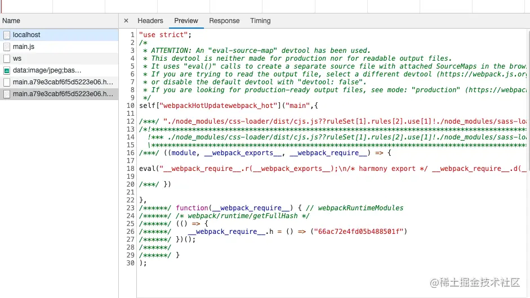This screenshot has width=530, height=298.
Task: Click the (module, __webpack_exports__ code line
Action: click(265, 153)
